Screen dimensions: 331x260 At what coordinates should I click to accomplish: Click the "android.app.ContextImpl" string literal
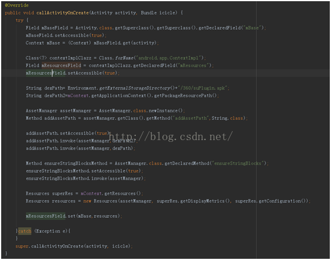tap(170, 58)
